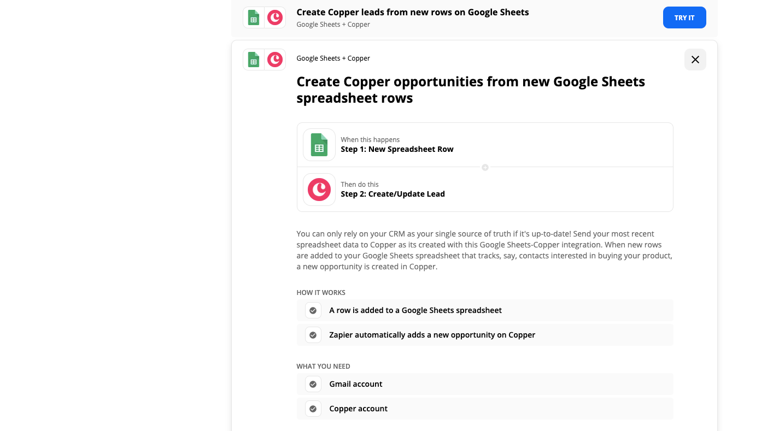Image resolution: width=779 pixels, height=431 pixels.
Task: Click the Google Sheets icon in the expanded card header
Action: 254,60
